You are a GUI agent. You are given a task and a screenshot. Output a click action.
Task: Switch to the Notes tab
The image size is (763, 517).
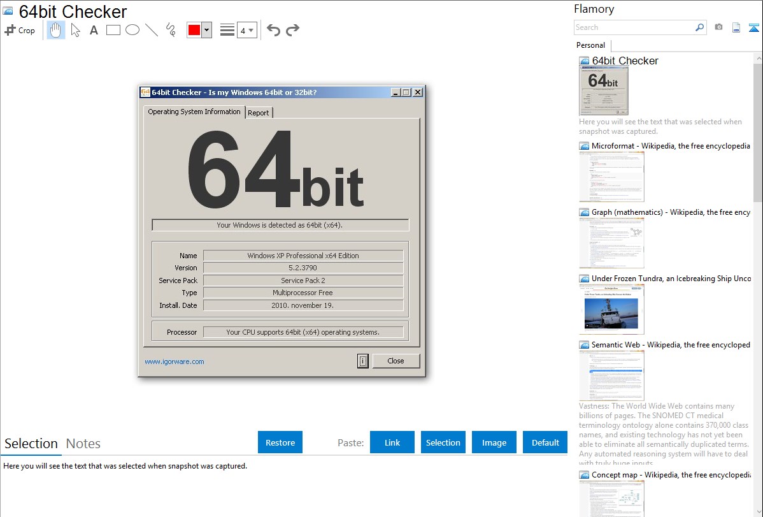pyautogui.click(x=83, y=444)
